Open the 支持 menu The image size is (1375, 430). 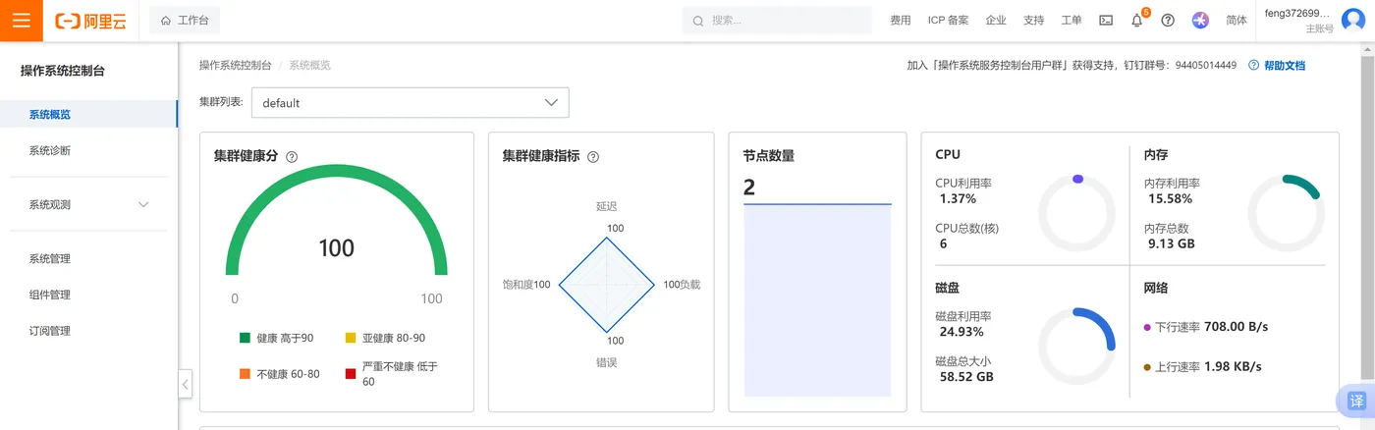pyautogui.click(x=1033, y=20)
